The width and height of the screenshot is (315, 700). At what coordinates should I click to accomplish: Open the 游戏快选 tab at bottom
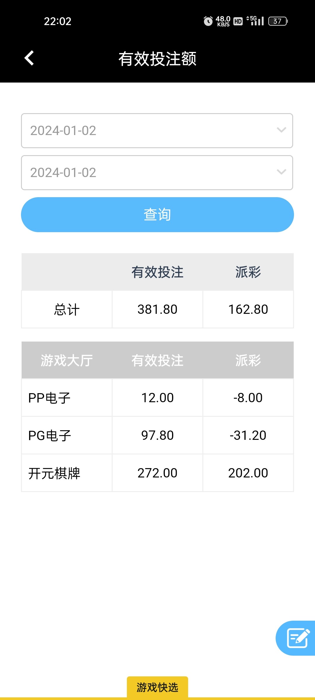(x=157, y=687)
